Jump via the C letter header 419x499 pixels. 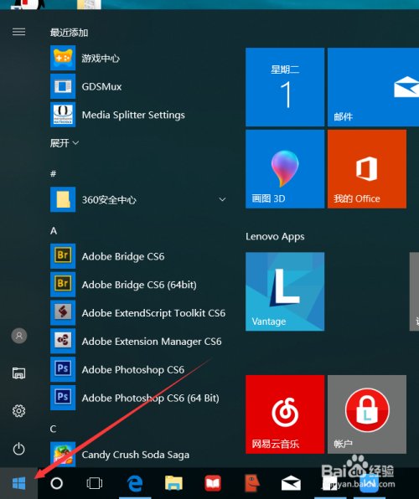53,429
